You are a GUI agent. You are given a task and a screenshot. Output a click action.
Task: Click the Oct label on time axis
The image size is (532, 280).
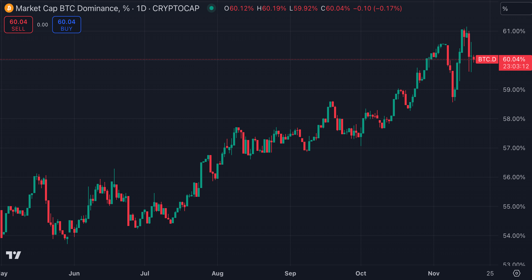[x=361, y=273]
